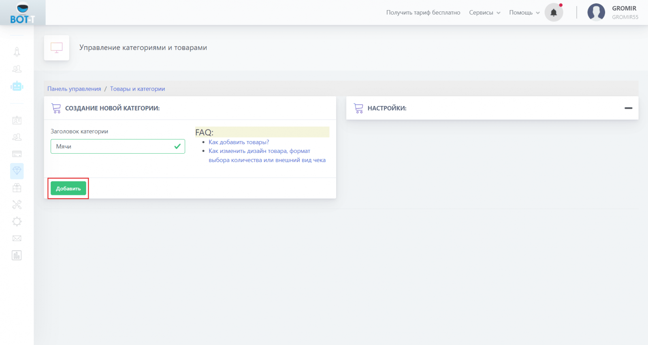Open the notifications bell

click(554, 13)
